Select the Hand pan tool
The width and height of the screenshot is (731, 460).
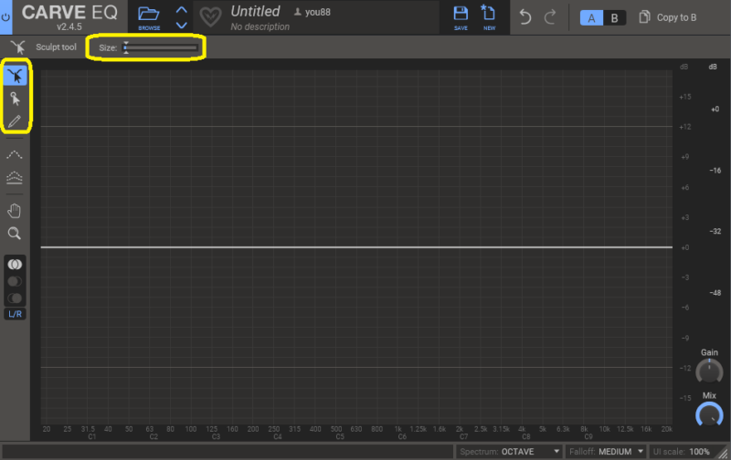coord(16,211)
